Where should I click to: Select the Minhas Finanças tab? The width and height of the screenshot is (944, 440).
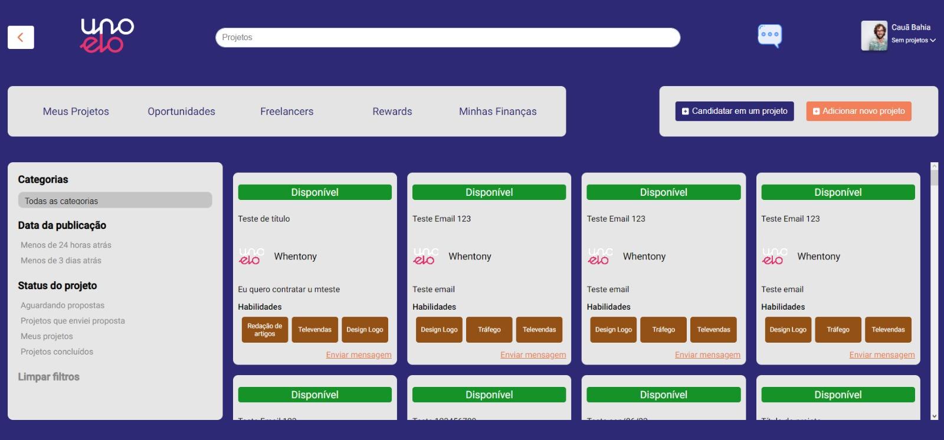pos(498,111)
